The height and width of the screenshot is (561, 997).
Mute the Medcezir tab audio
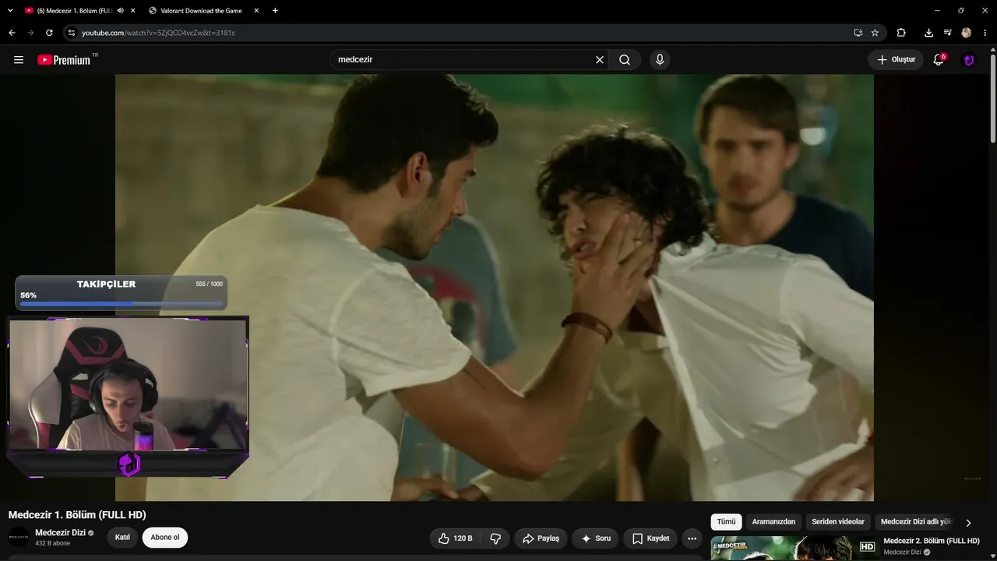click(x=120, y=11)
